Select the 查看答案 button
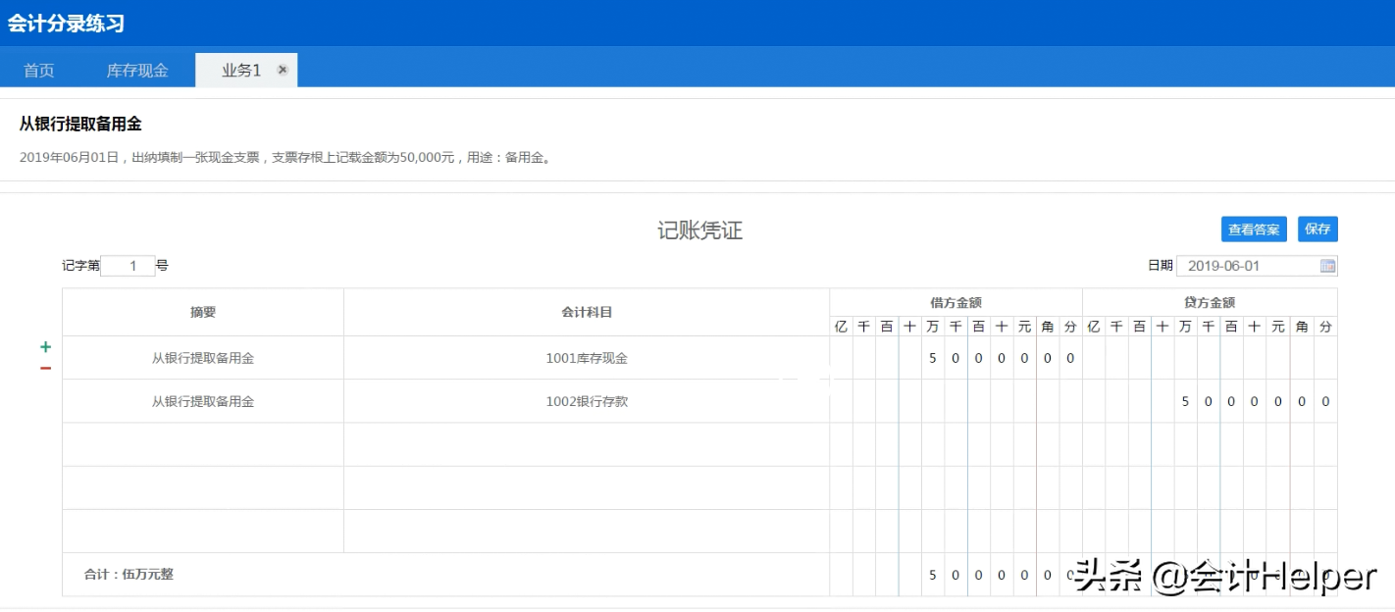This screenshot has width=1395, height=612. (1254, 229)
